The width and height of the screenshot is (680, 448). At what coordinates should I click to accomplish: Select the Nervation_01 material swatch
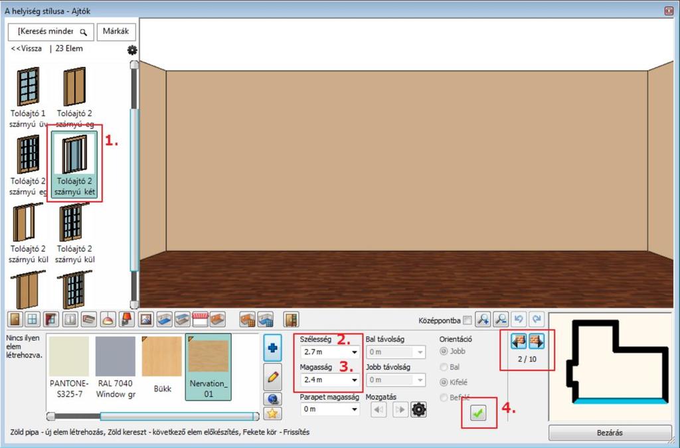point(208,368)
